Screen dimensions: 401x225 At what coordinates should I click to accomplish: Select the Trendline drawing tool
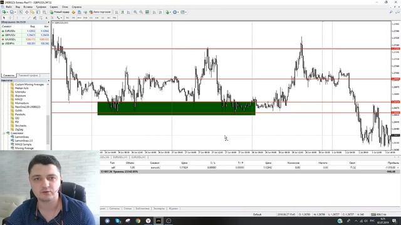pyautogui.click(x=29, y=17)
